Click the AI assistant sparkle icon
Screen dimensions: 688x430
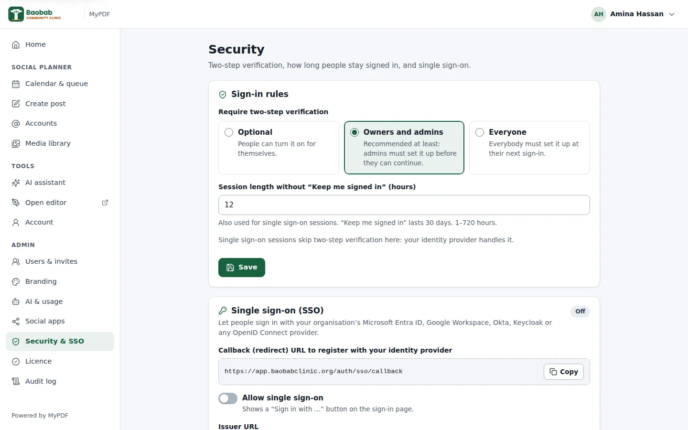tap(16, 183)
